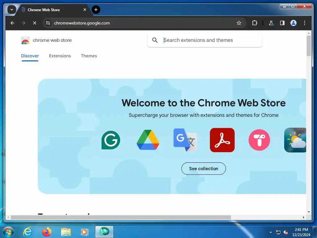The image size is (317, 238).
Task: Click the Grammarly icon in the banner
Action: tap(111, 140)
